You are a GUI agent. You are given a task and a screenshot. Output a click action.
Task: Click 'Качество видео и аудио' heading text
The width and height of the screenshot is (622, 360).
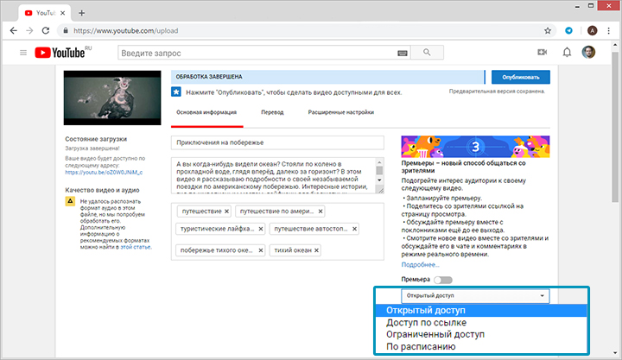pyautogui.click(x=102, y=190)
